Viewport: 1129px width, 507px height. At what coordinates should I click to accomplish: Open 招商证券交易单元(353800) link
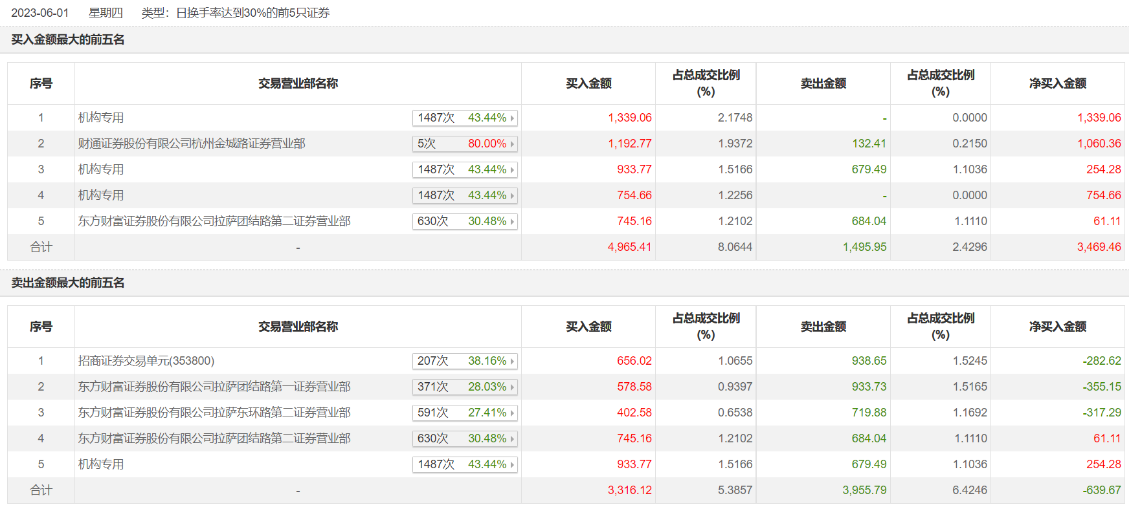pos(146,361)
